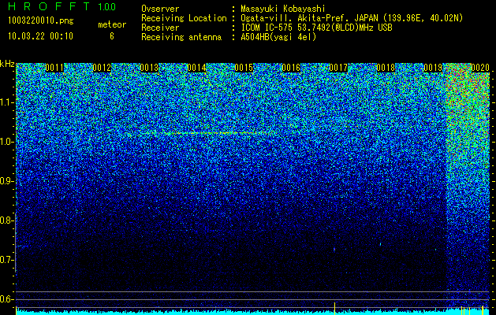Click the meteor count value 6
Screen dimensions: 496x315
(x=112, y=36)
